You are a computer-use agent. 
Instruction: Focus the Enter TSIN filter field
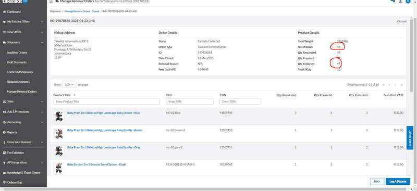240,101
